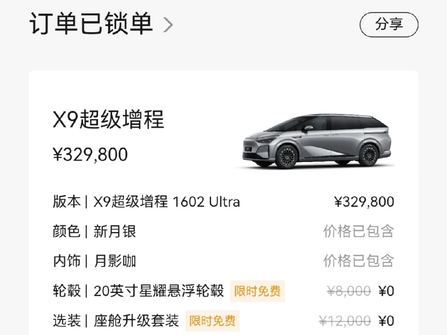Click the 选装 座舱升级套装 entry

click(116, 321)
